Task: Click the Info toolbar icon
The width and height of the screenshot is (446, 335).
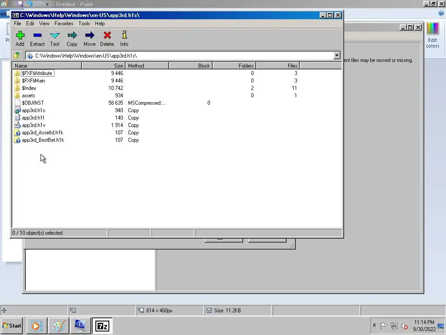Action: click(x=124, y=35)
